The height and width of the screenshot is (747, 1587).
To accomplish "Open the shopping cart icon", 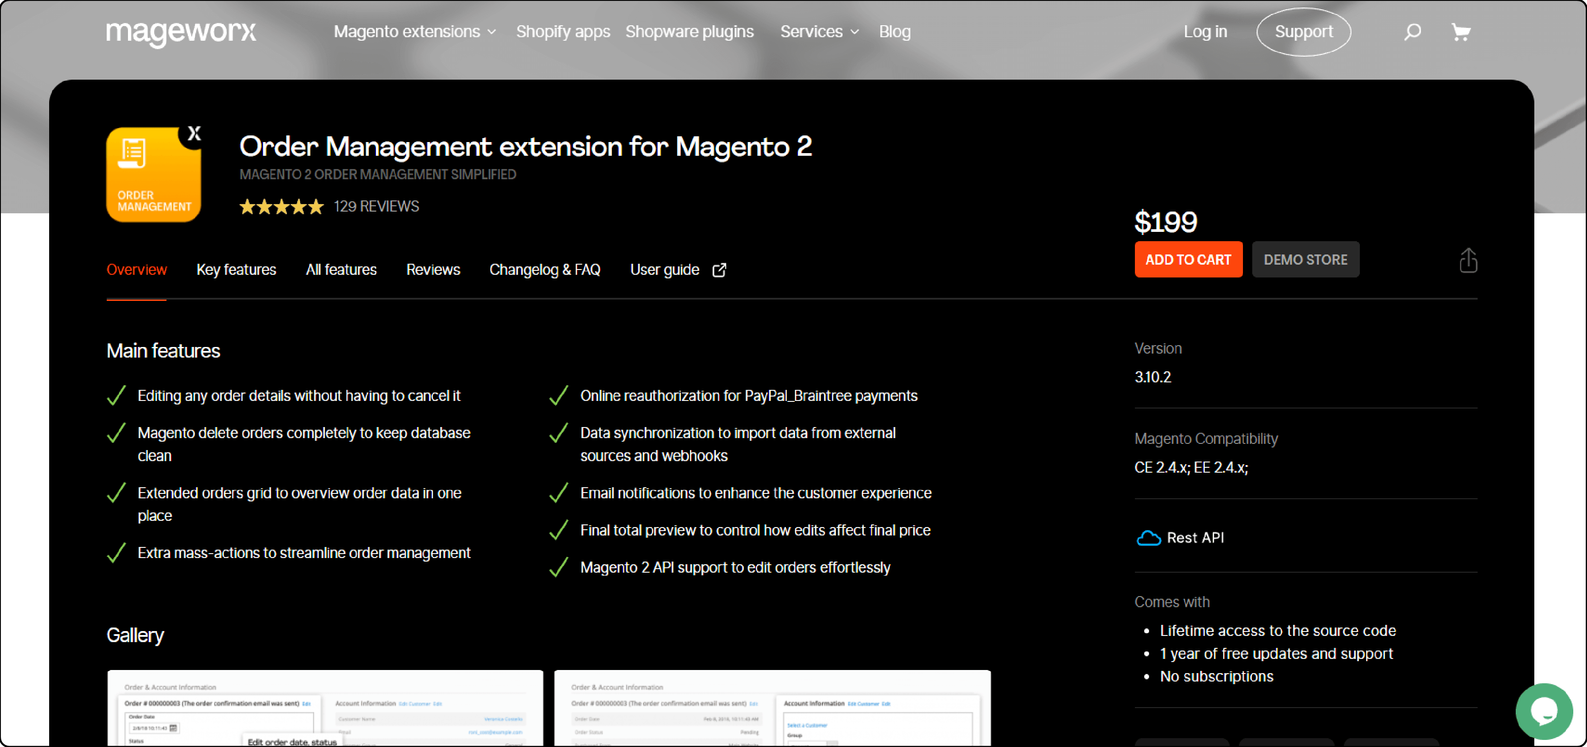I will 1461,31.
